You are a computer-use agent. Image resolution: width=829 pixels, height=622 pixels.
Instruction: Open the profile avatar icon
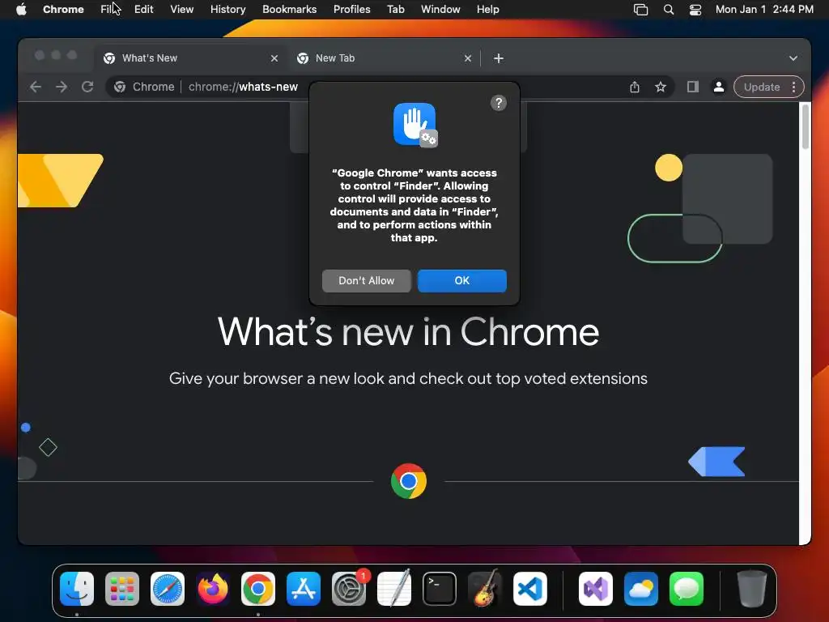pos(719,87)
